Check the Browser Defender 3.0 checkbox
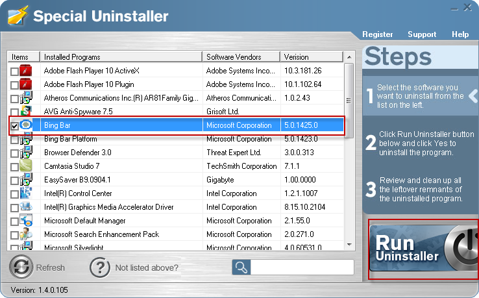This screenshot has height=298, width=479. coord(14,153)
